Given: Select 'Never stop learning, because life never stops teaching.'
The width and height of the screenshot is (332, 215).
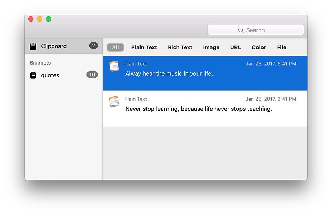Looking at the screenshot, I should point(199,109).
